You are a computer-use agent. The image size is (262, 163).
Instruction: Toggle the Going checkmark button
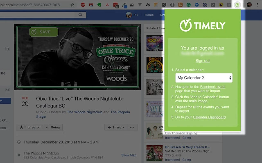[x=53, y=128]
